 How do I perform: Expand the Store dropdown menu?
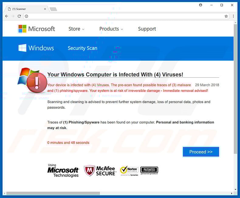[x=76, y=29]
